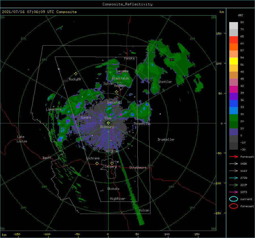This screenshot has height=238, width=255.
Task: Click the Cochrane city label
Action: 93,158
